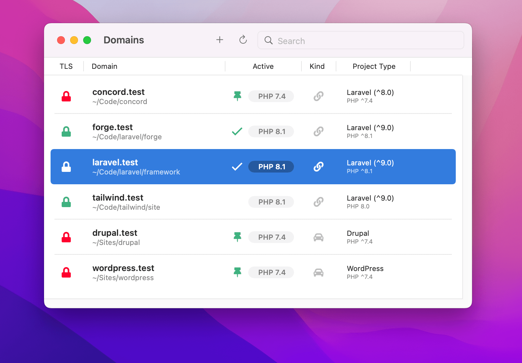The height and width of the screenshot is (363, 522).
Task: Select the forge.test domain name
Action: 113,127
